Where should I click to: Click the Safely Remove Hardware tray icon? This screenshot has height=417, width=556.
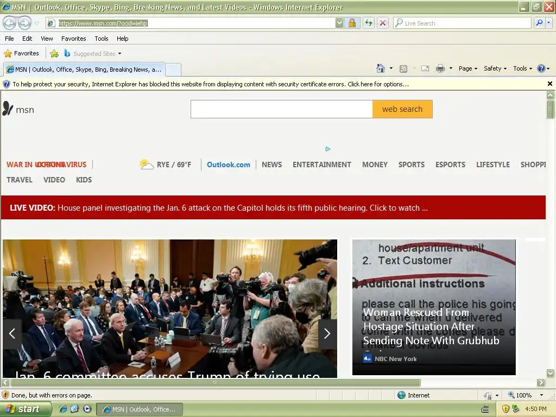516,409
